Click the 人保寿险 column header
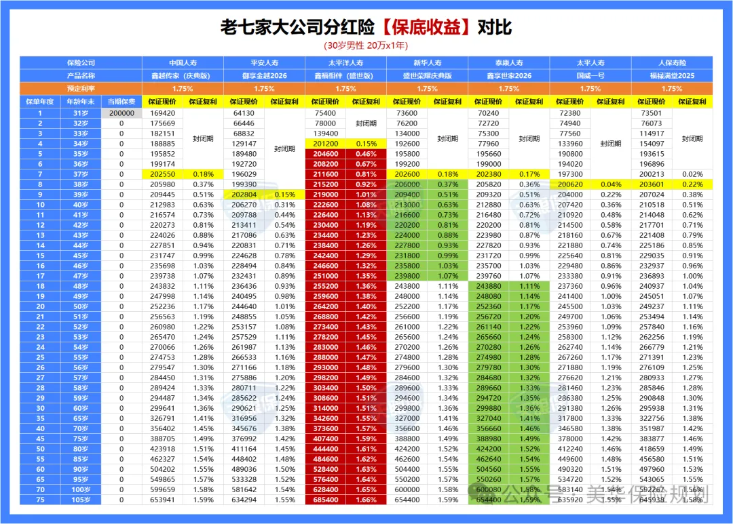733x524 pixels. click(672, 62)
